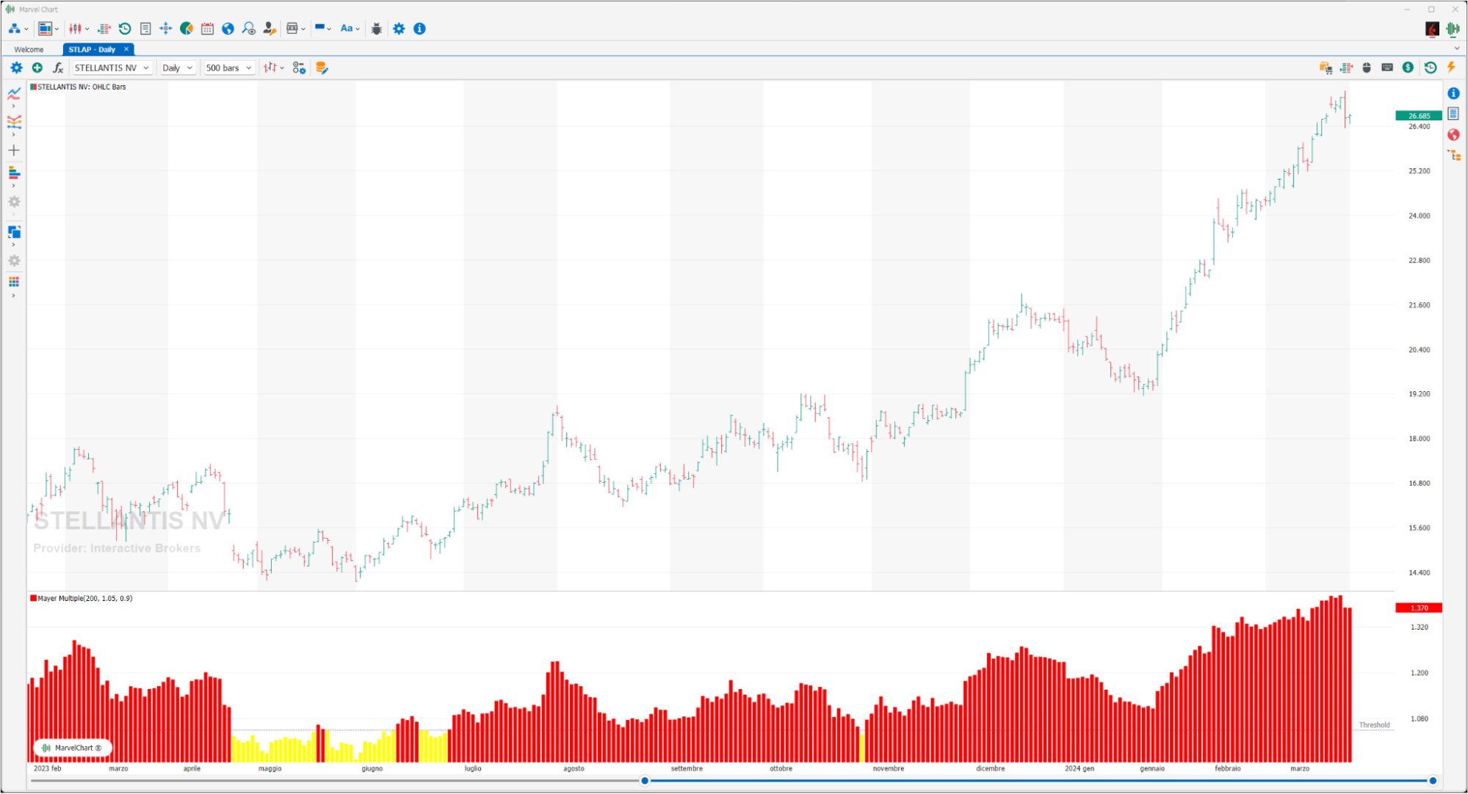Select the plus crosshair tool in left sidebar
Screen dimensions: 1468x794
click(14, 150)
